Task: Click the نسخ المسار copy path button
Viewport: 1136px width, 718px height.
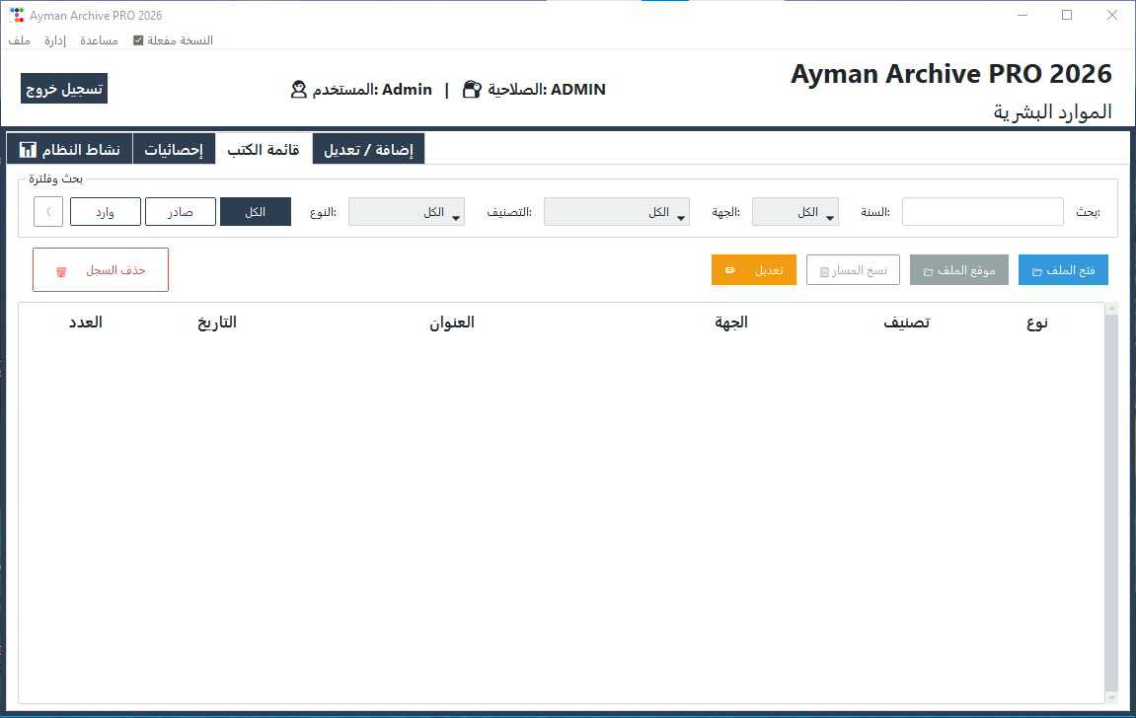Action: (x=853, y=270)
